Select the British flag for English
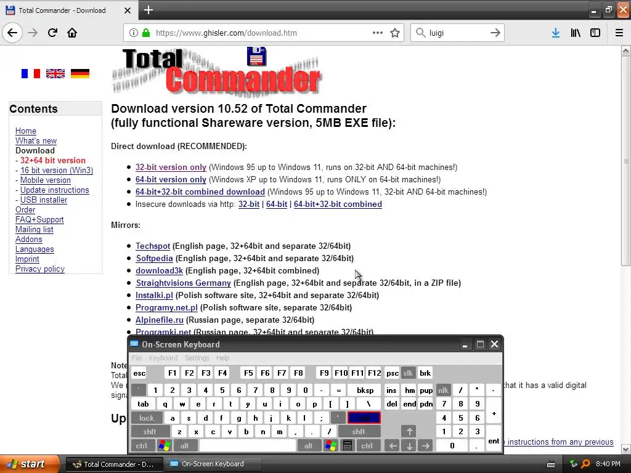 [55, 74]
